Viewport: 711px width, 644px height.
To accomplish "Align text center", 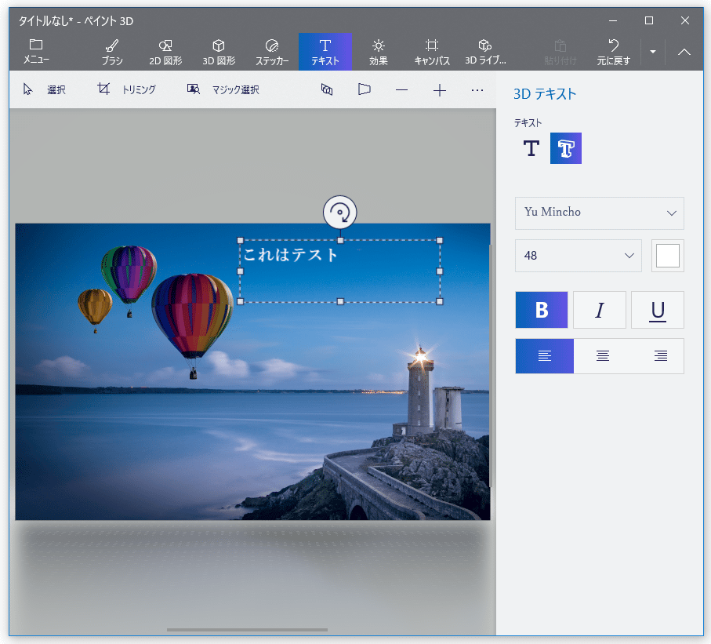I will pos(603,356).
